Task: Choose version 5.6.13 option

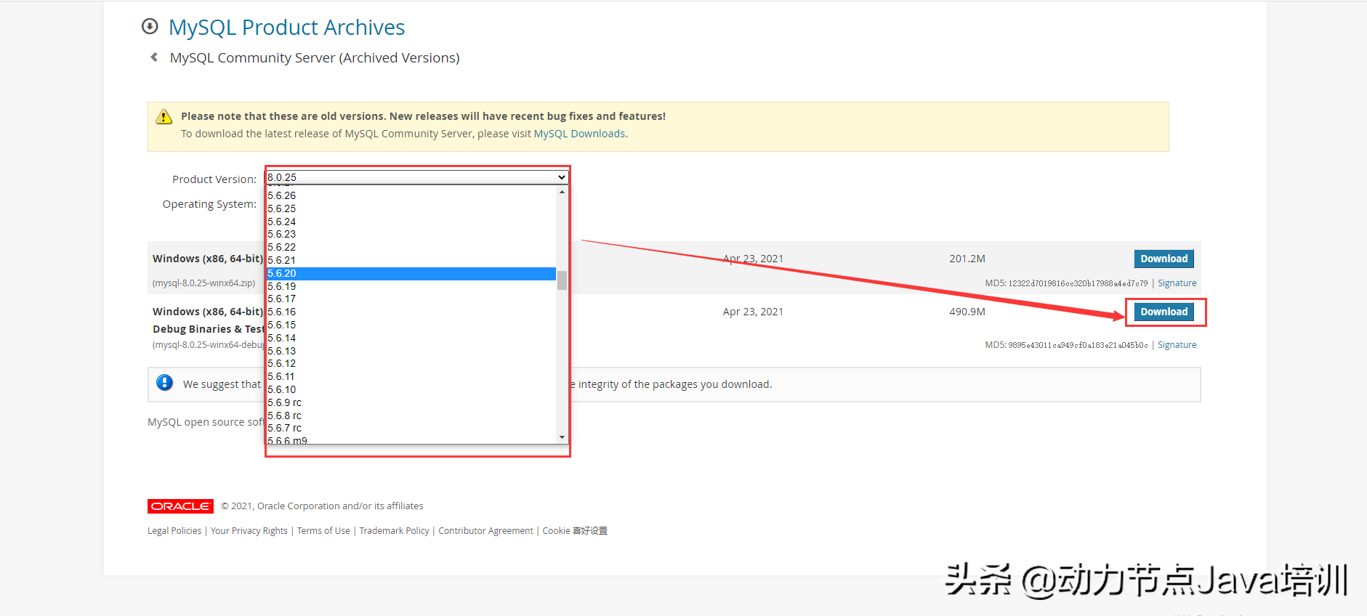Action: (x=411, y=351)
